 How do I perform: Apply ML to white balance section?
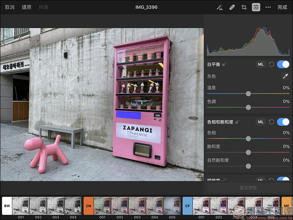pos(261,65)
